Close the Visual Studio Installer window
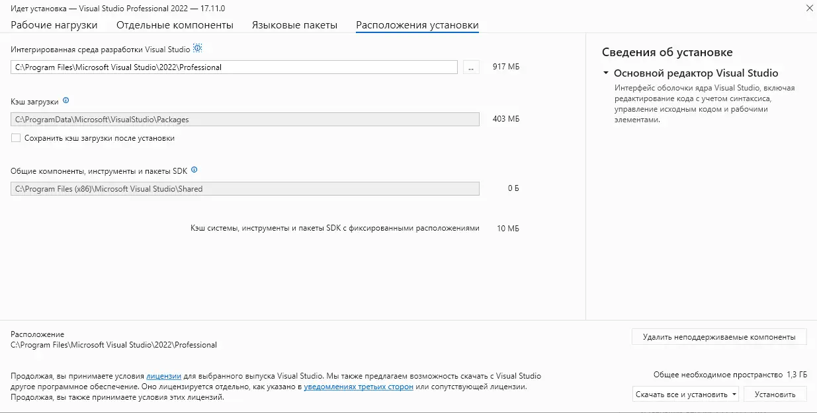 (809, 8)
